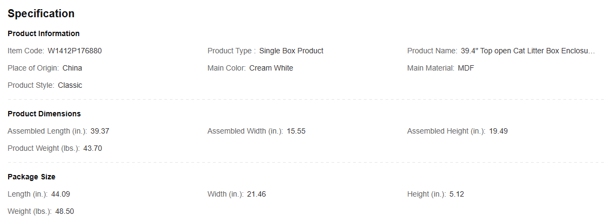Screen dimensions: 606x223
Task: Click the Item Code label
Action: click(x=26, y=51)
